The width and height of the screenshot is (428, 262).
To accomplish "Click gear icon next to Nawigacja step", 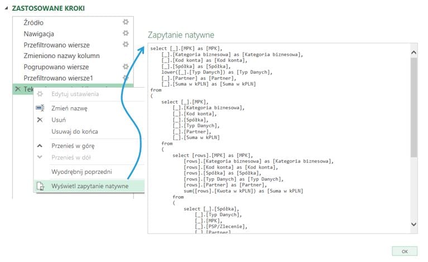I will (x=126, y=34).
